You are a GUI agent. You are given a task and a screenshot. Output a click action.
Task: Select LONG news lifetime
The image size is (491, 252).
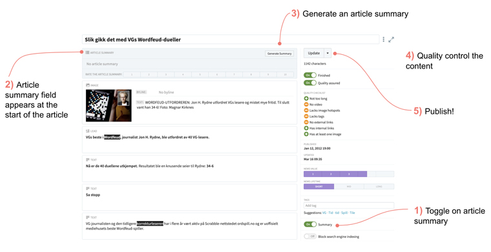379,187
